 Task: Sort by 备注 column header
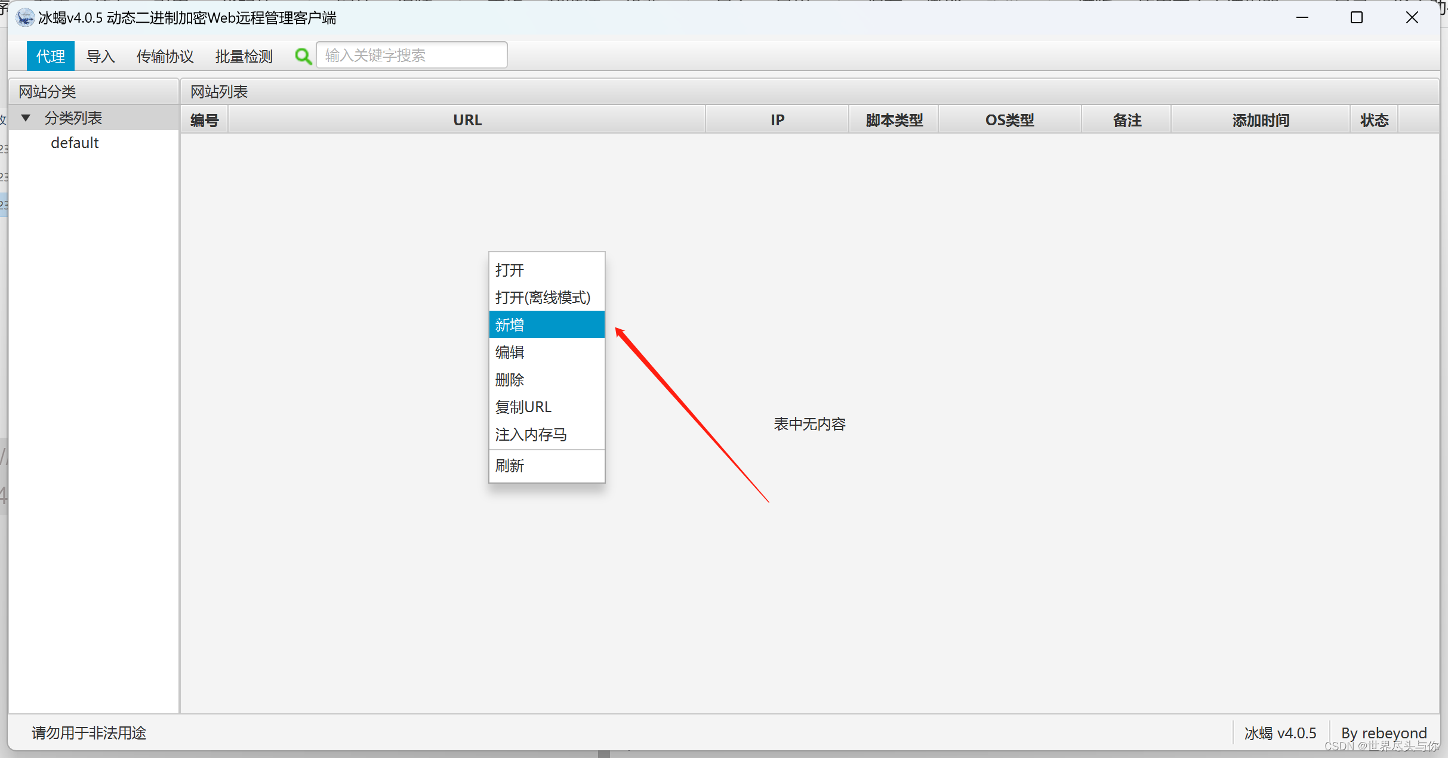[x=1127, y=120]
